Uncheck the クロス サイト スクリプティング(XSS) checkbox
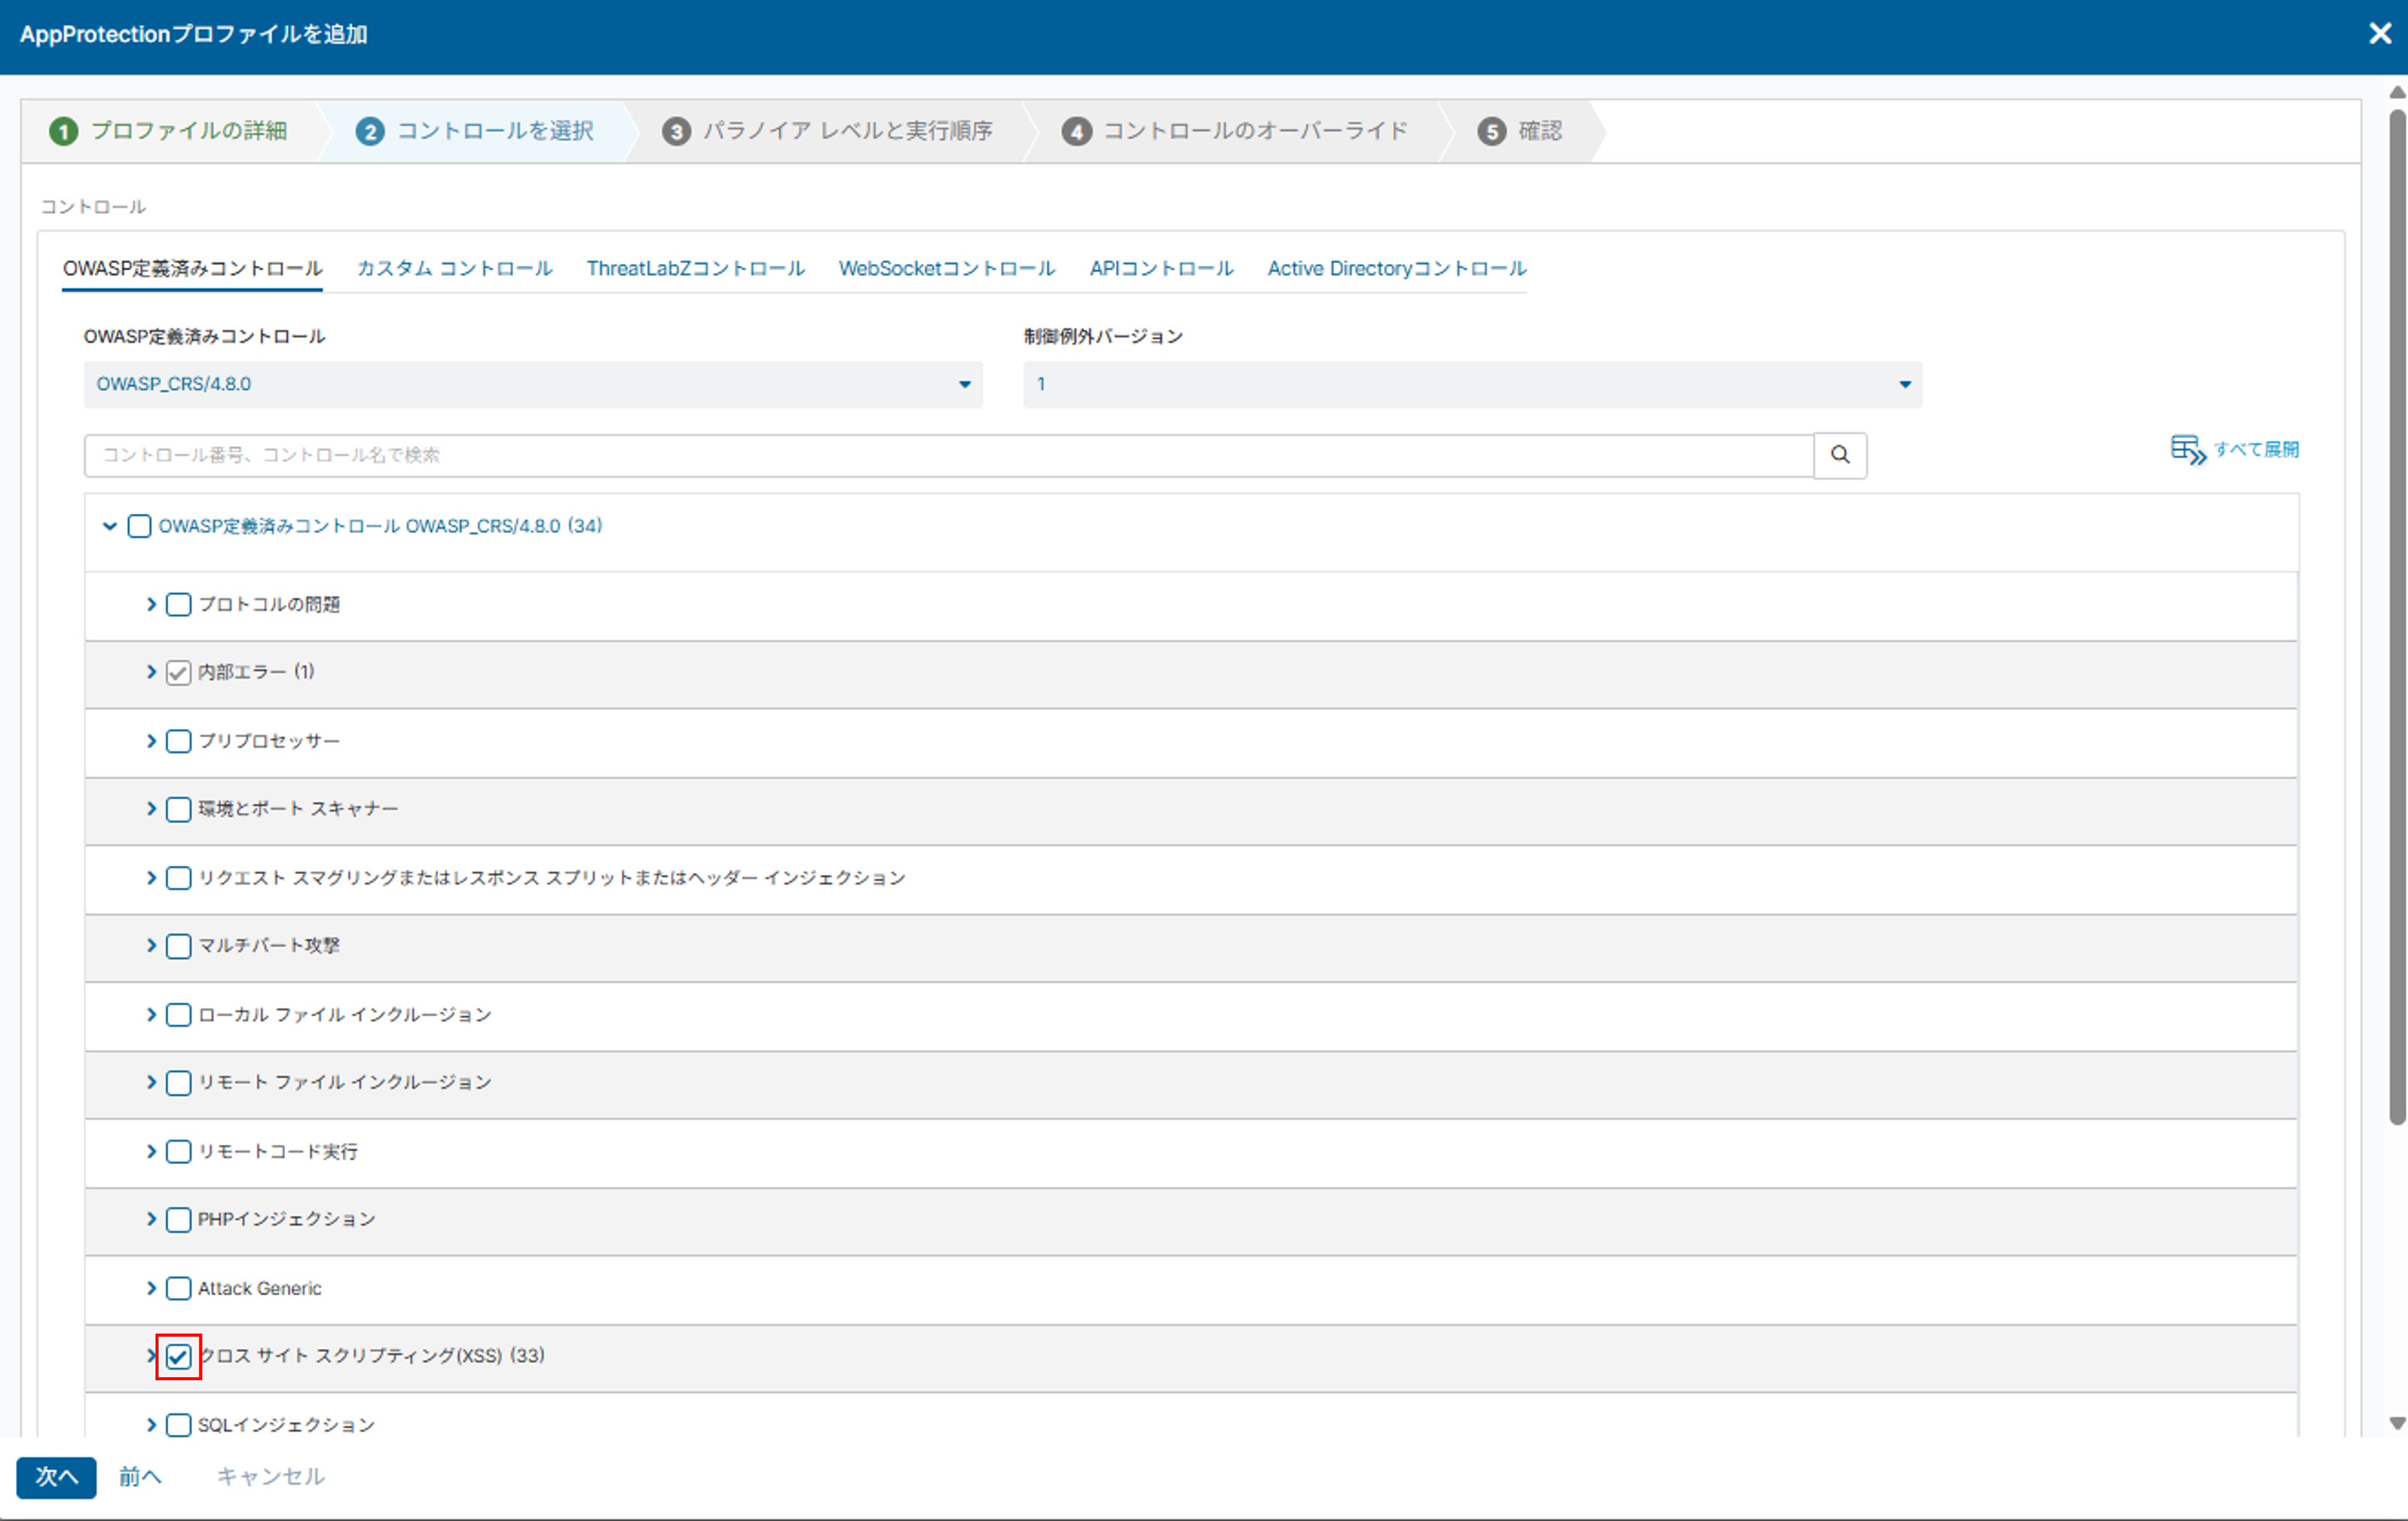Viewport: 2408px width, 1521px height. [x=178, y=1356]
